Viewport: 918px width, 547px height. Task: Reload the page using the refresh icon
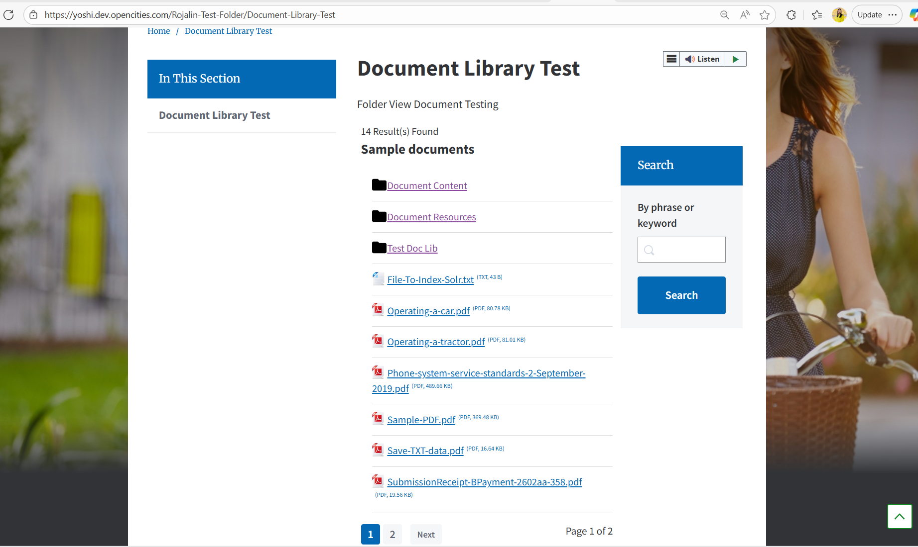pos(8,14)
